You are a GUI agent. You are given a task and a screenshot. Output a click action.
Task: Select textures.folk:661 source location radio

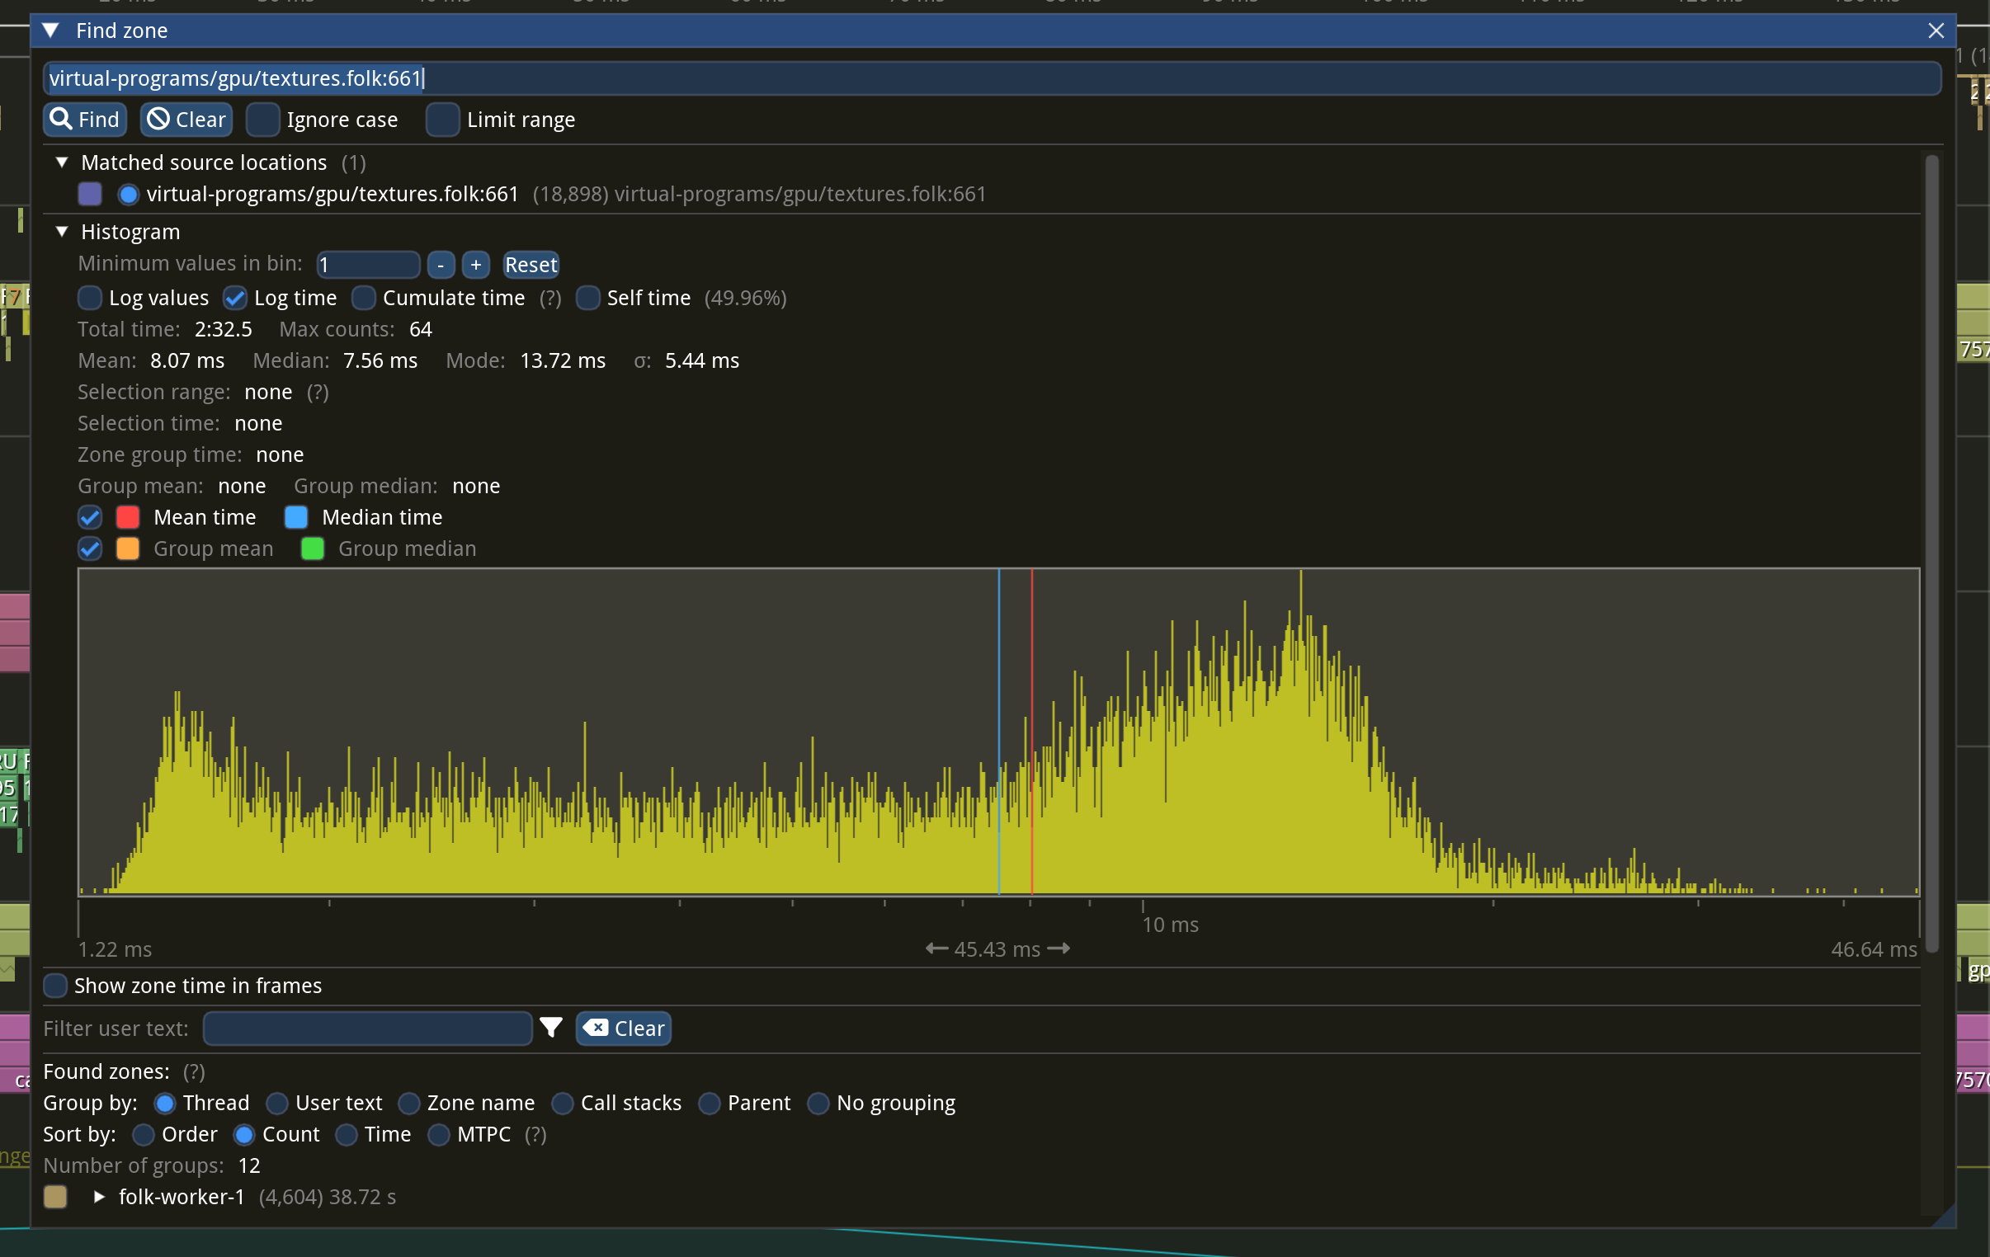[x=128, y=194]
